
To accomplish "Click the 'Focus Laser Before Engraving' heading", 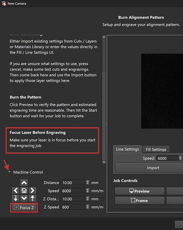I will point(38,132).
